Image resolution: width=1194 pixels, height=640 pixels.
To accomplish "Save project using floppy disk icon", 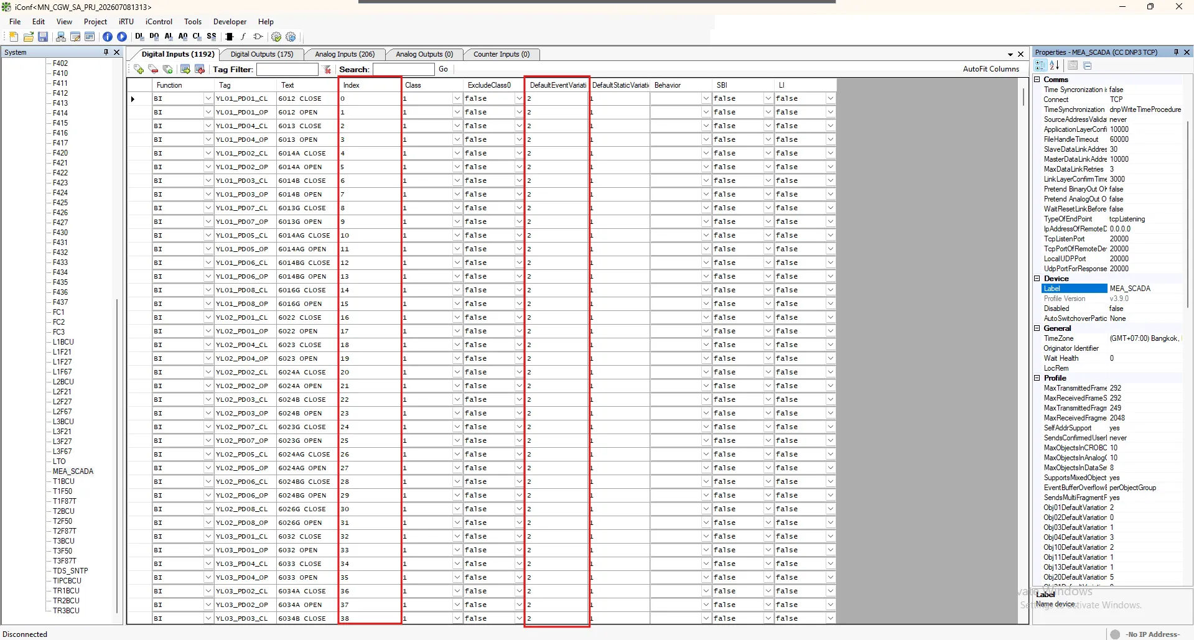I will 43,37.
